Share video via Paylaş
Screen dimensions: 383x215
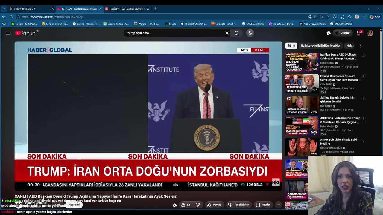click(214, 205)
